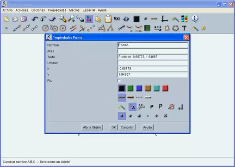Viewport: 235px width, 167px height.
Task: Toggle hidden magic wand option in dialog
Action: pyautogui.click(x=121, y=107)
